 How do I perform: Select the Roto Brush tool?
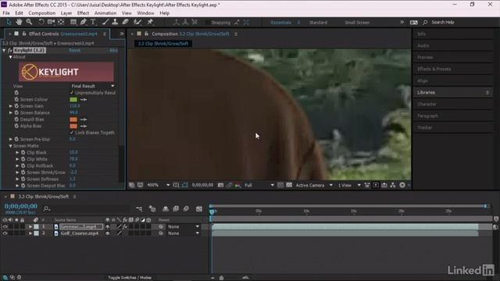point(137,22)
